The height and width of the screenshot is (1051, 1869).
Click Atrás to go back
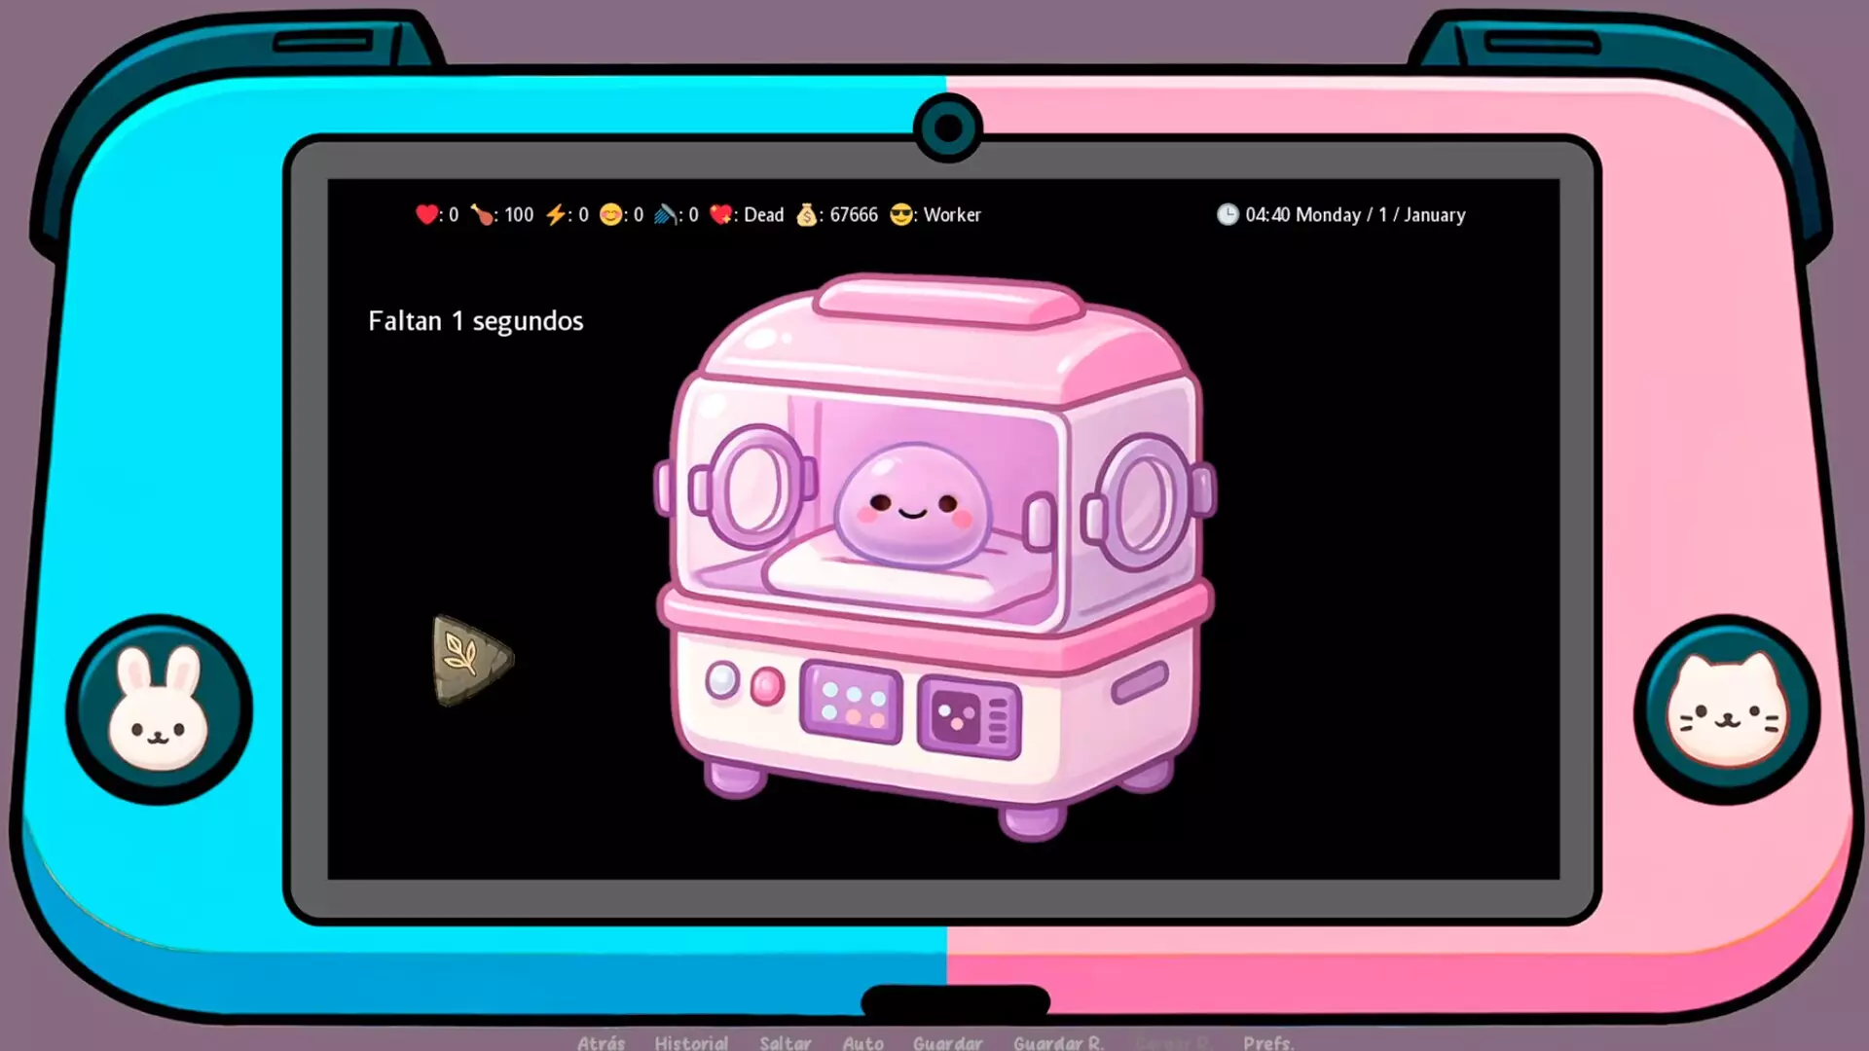click(601, 1042)
